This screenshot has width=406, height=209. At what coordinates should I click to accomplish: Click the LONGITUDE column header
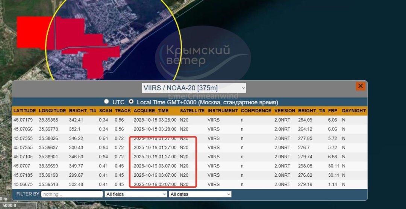pyautogui.click(x=52, y=111)
